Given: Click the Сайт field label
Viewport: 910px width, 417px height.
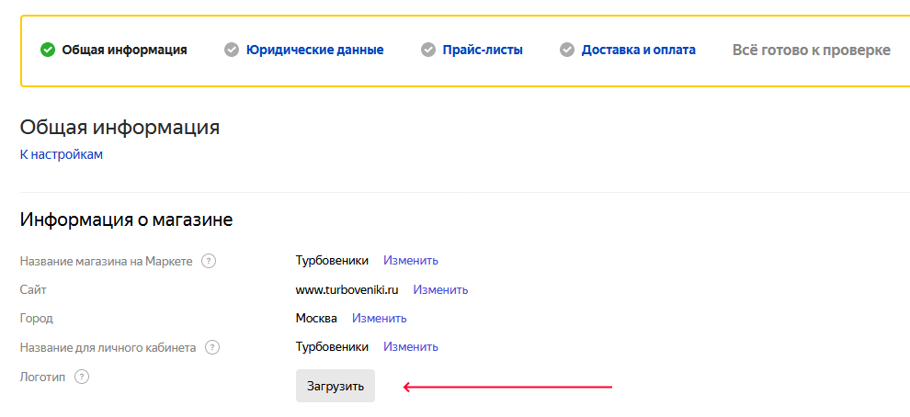Looking at the screenshot, I should click(x=33, y=290).
